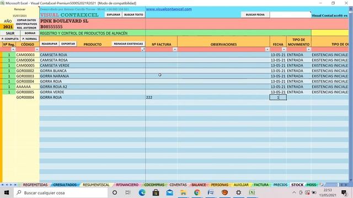Launch Microsoft Edge from the taskbar
Viewport: 353px width, 198px height.
pos(142,193)
